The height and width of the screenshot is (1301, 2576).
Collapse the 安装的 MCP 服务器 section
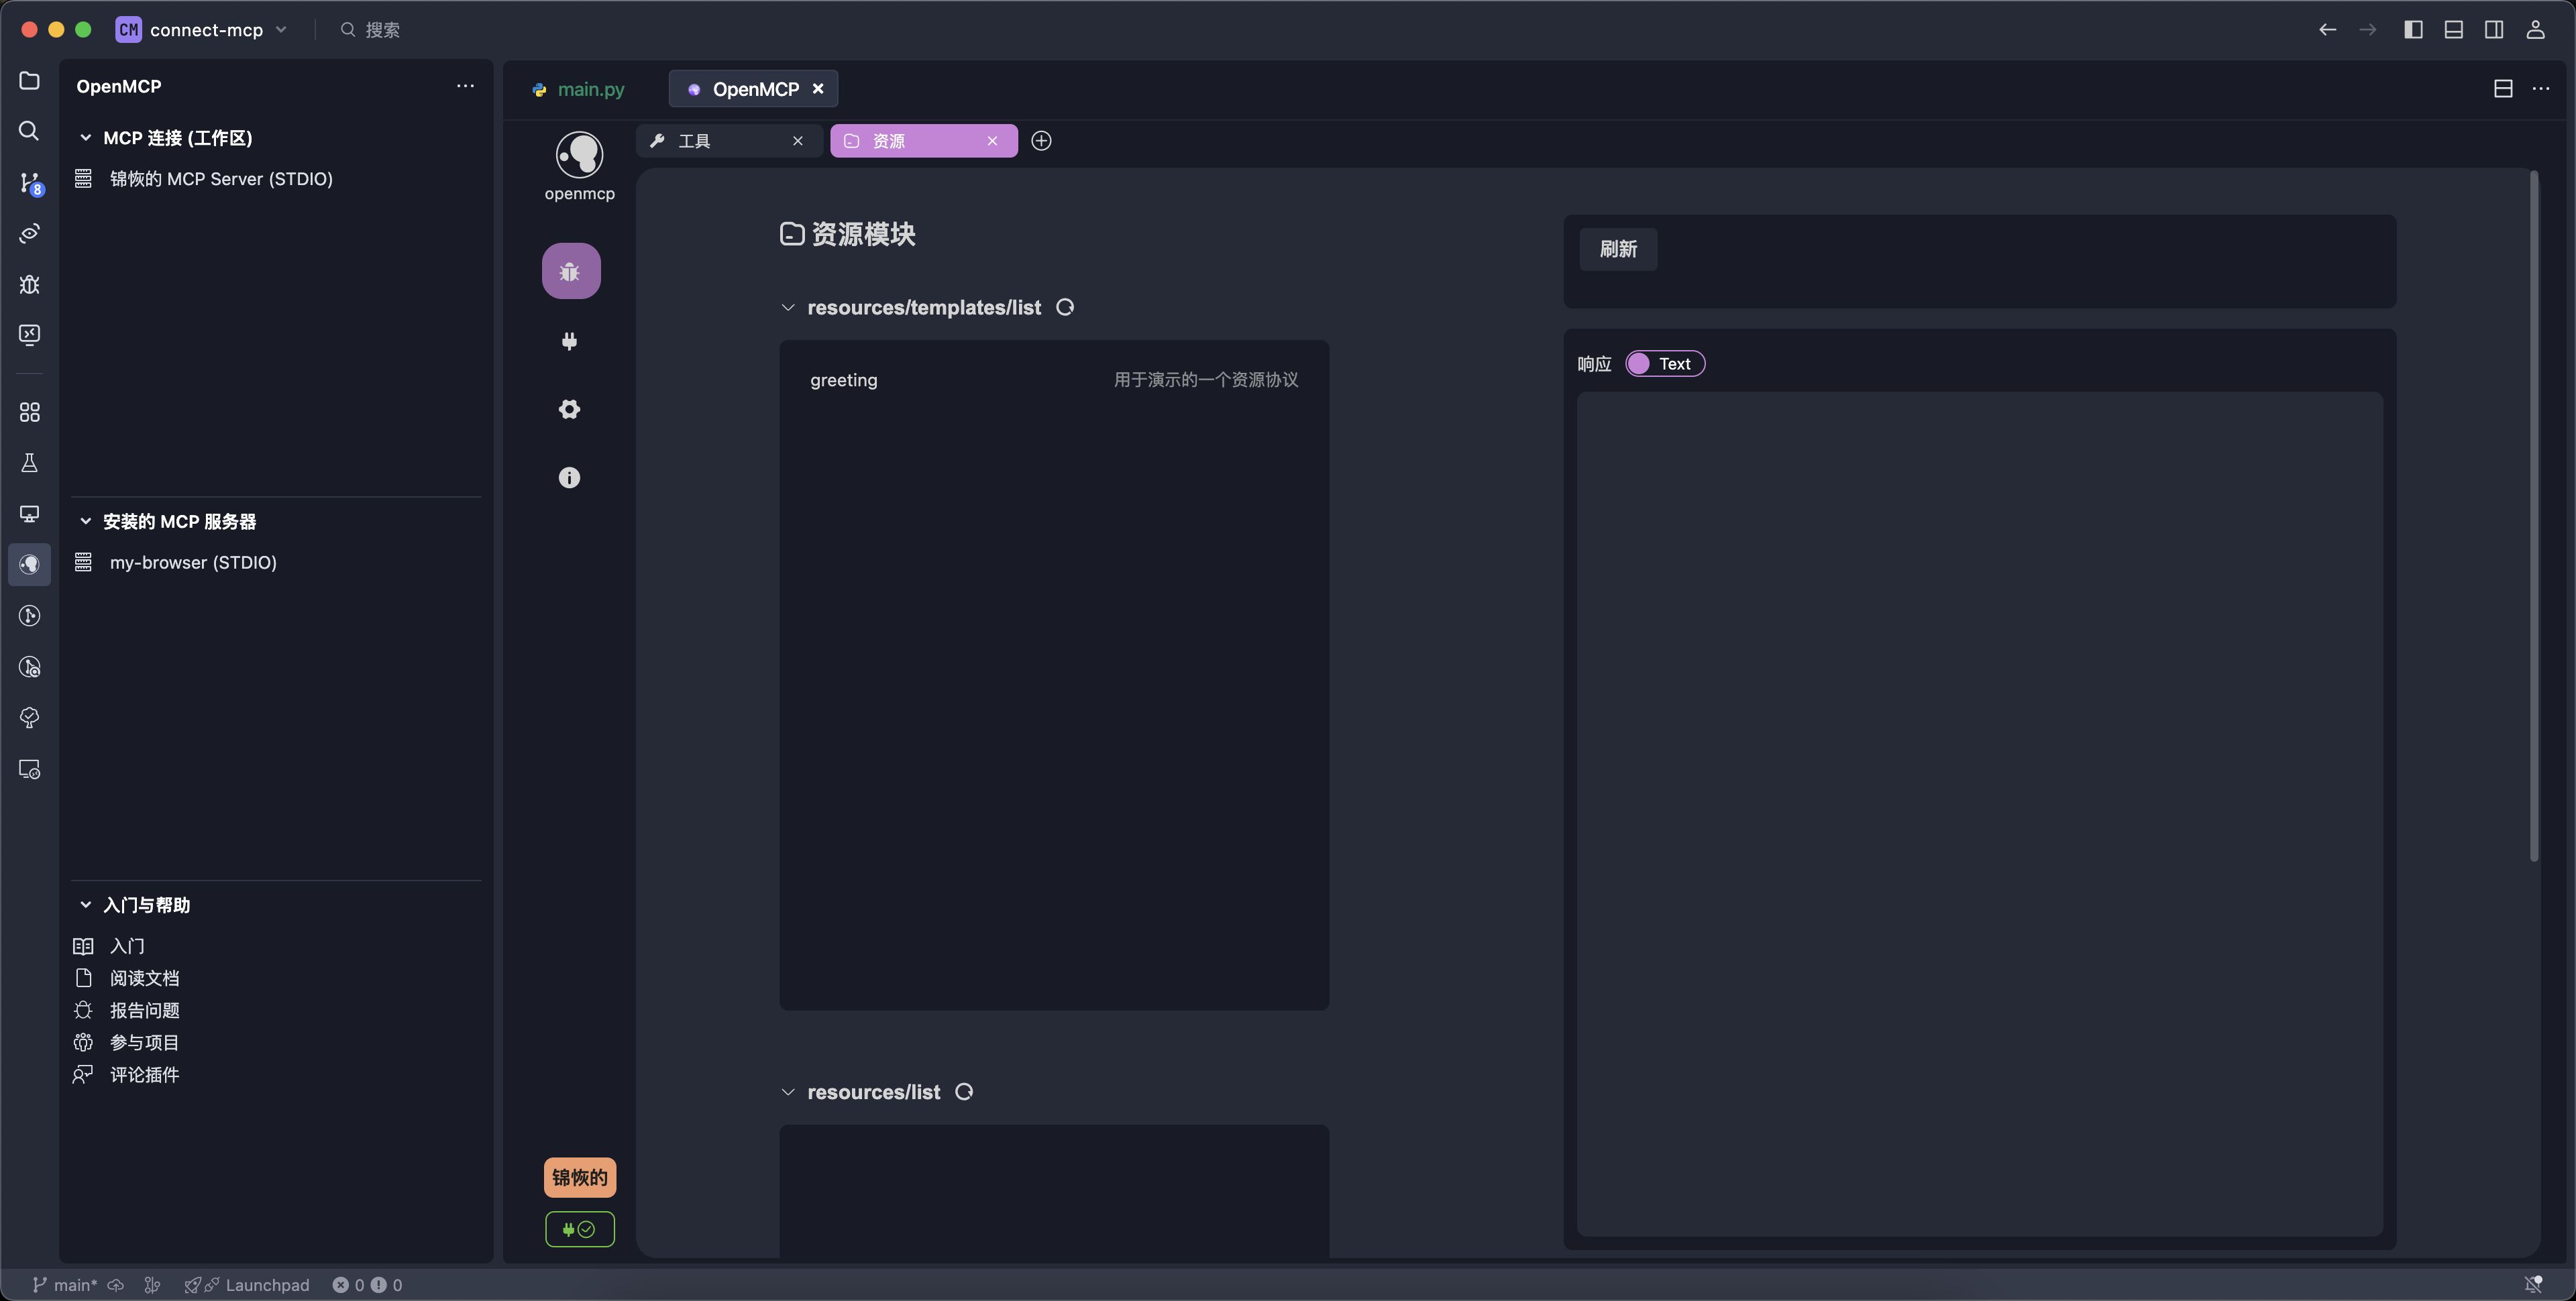(x=85, y=521)
